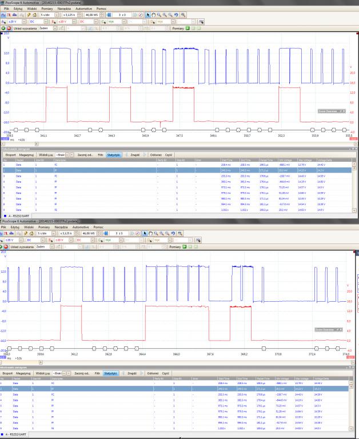Select the hand pan tool in top window

click(153, 15)
